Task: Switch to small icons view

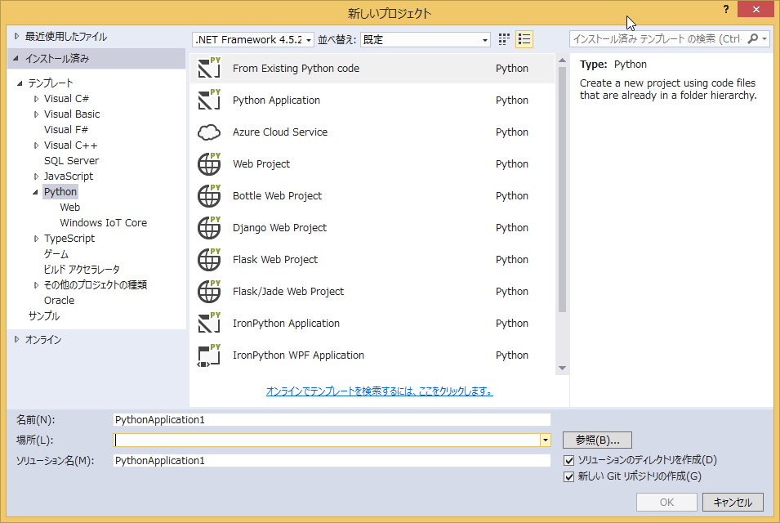Action: (504, 39)
